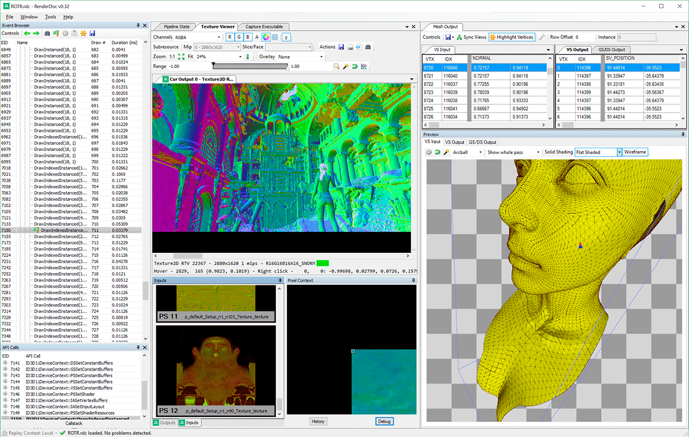Viewport: 689px width, 437px height.
Task: Click the magnifier zoom-range icon beside the Range slider
Action: click(336, 66)
